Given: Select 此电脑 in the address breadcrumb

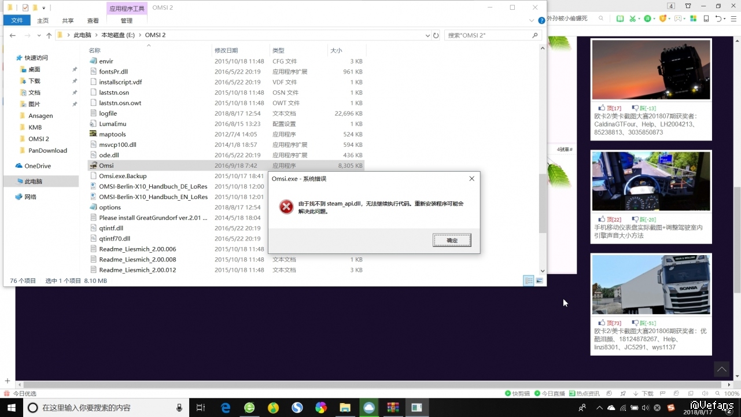Looking at the screenshot, I should [82, 35].
